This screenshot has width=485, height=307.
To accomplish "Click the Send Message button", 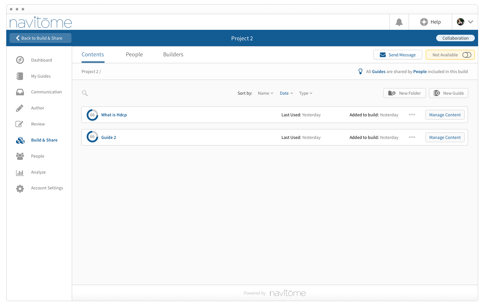I will click(398, 55).
